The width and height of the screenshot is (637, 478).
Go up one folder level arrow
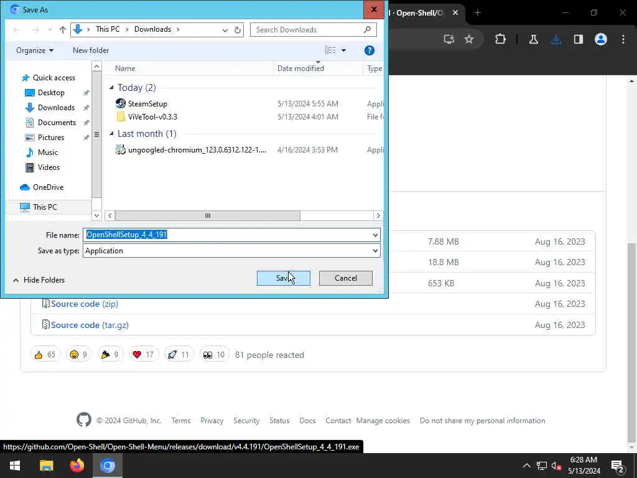tap(63, 30)
